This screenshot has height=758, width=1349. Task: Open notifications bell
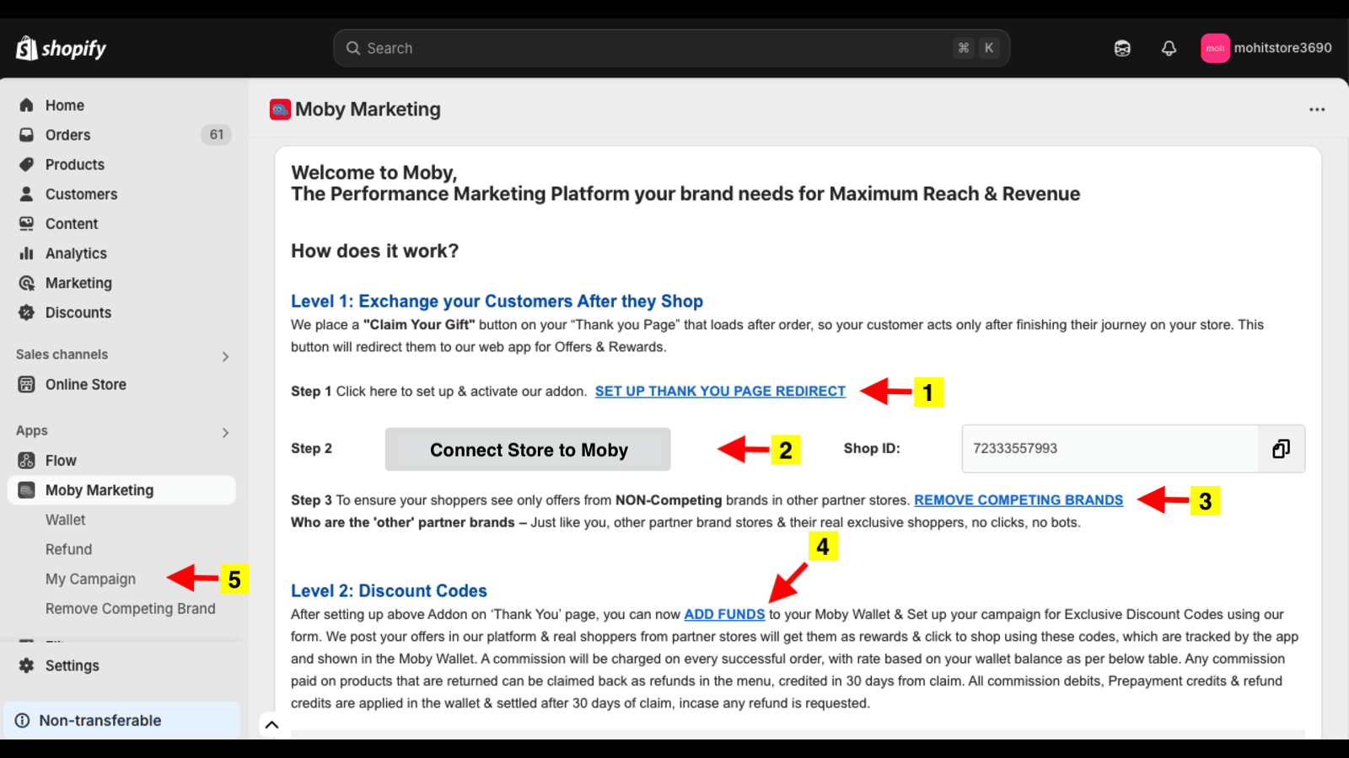[x=1169, y=48]
